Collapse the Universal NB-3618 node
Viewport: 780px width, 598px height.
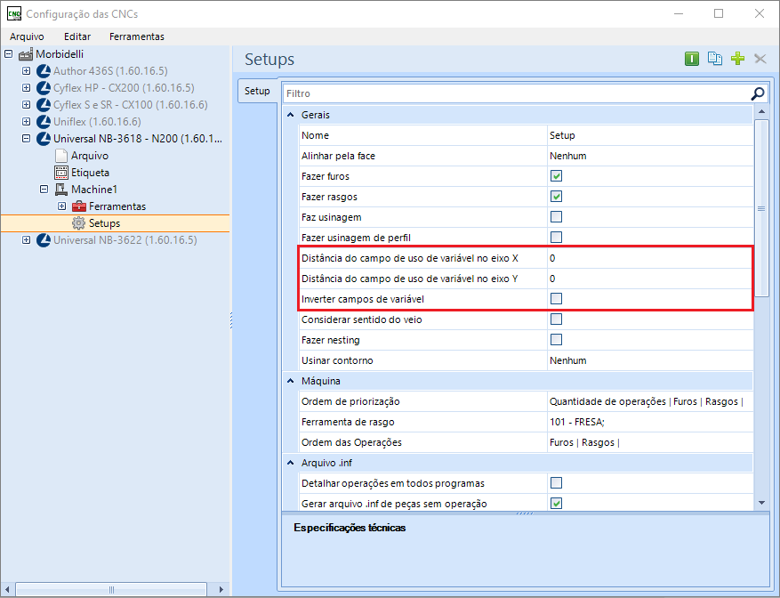(x=27, y=139)
